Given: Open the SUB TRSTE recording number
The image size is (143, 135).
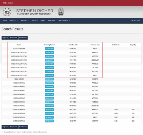Looking at the screenshot, I should (49, 94).
